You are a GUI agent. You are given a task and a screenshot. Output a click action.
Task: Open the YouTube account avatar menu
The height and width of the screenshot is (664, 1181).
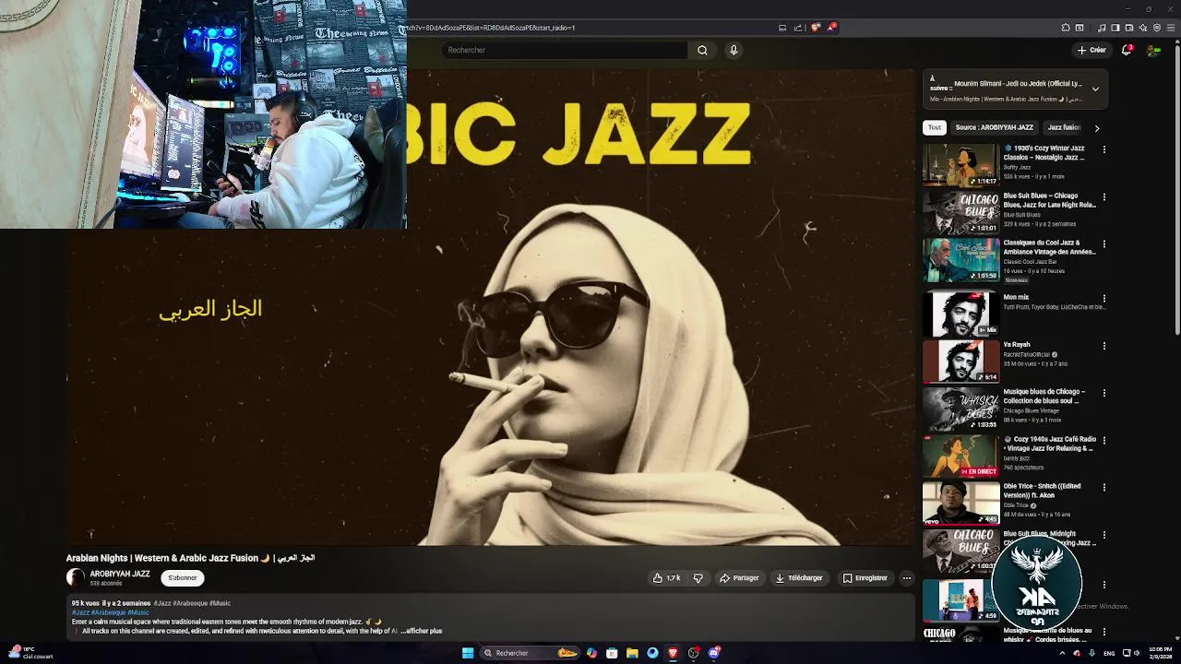1153,50
